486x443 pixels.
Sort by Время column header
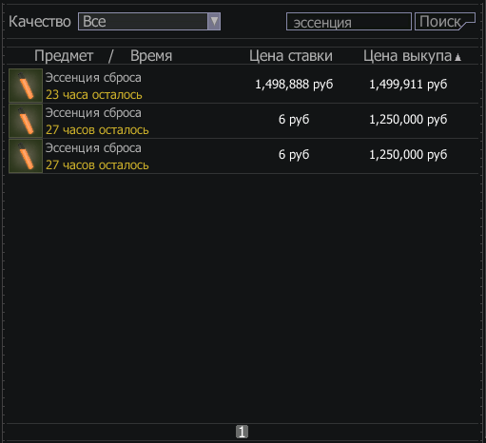point(151,56)
